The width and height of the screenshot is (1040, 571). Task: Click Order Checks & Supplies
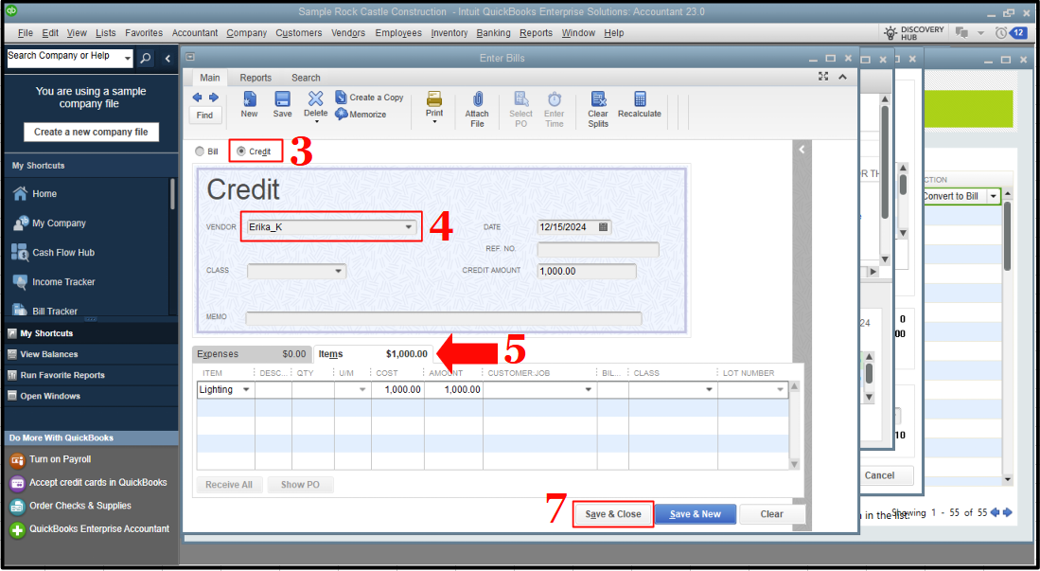[x=80, y=506]
